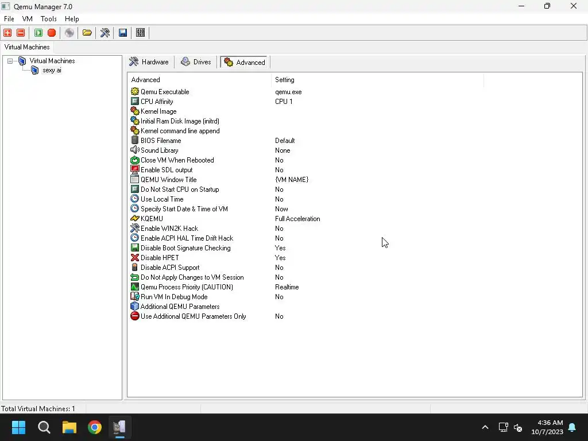Select the Virtual Machines panel tab
Image resolution: width=588 pixels, height=441 pixels.
pyautogui.click(x=27, y=47)
